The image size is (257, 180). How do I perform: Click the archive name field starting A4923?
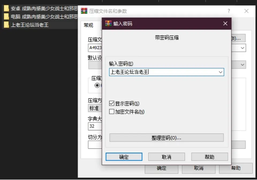point(95,48)
